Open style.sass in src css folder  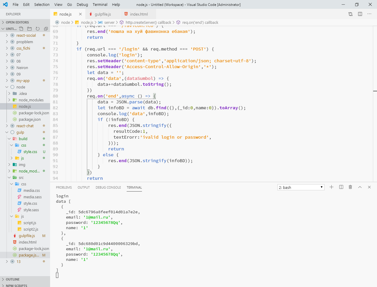click(x=31, y=210)
